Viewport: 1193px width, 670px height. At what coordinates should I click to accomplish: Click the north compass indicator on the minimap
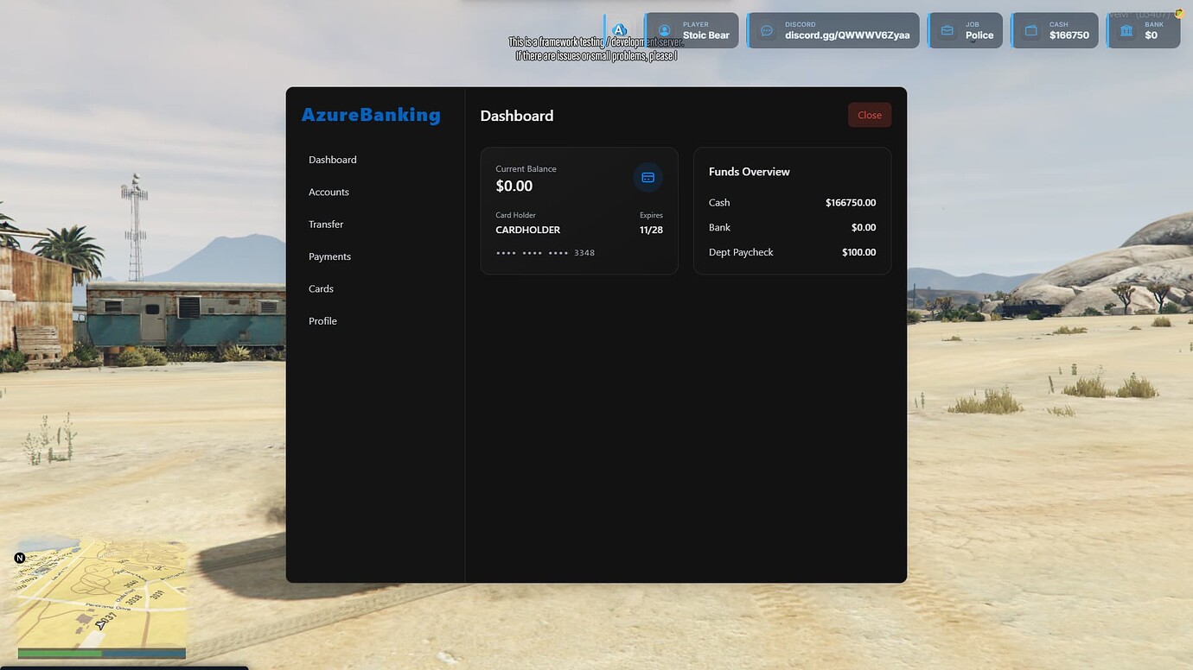19,558
